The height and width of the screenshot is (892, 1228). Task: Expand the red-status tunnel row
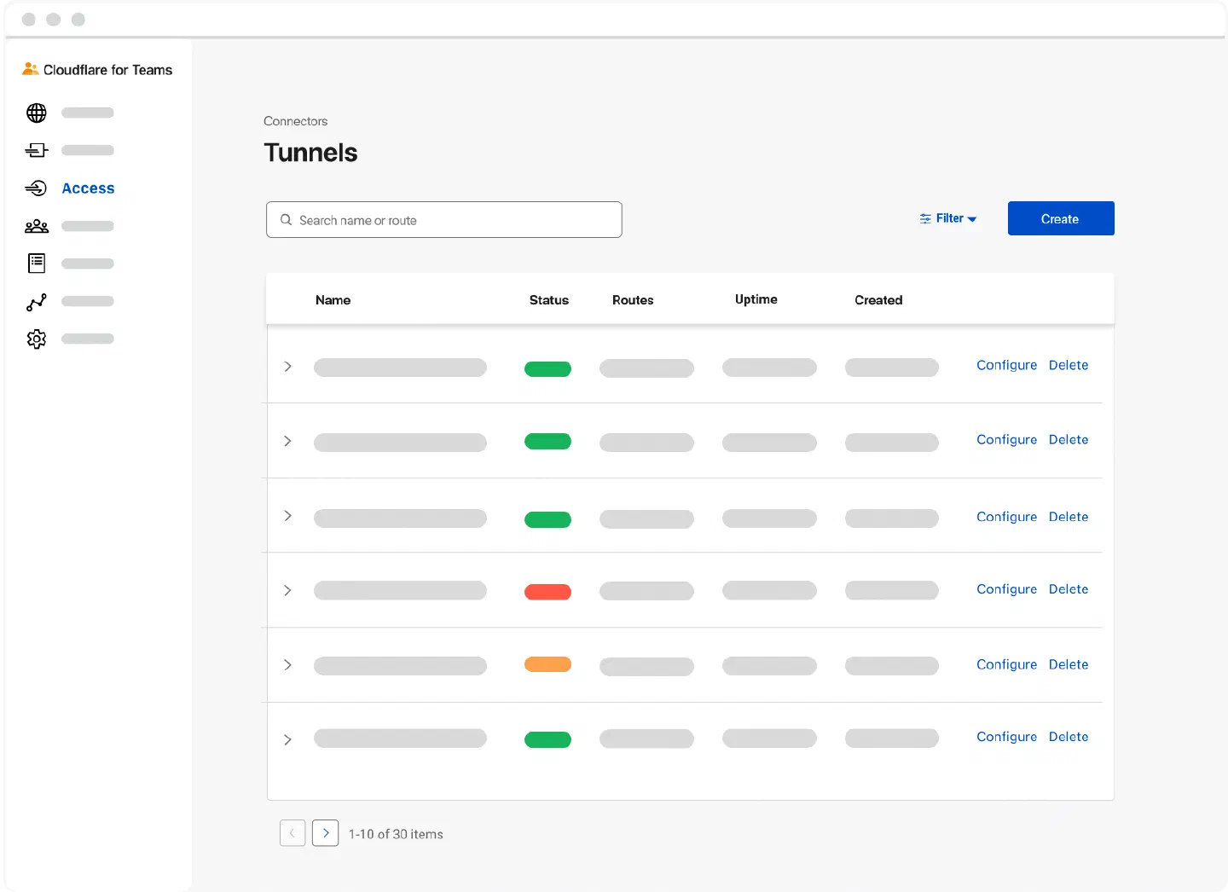[288, 590]
